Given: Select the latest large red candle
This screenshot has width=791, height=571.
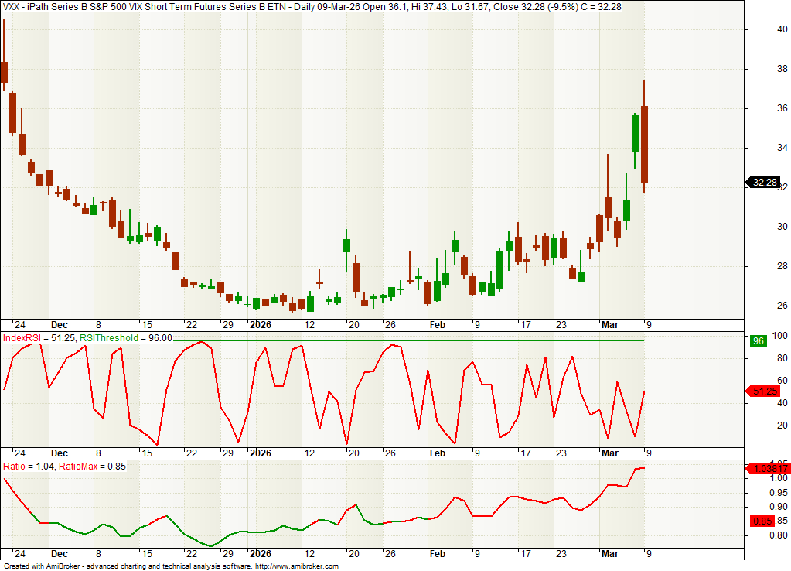Looking at the screenshot, I should [644, 144].
